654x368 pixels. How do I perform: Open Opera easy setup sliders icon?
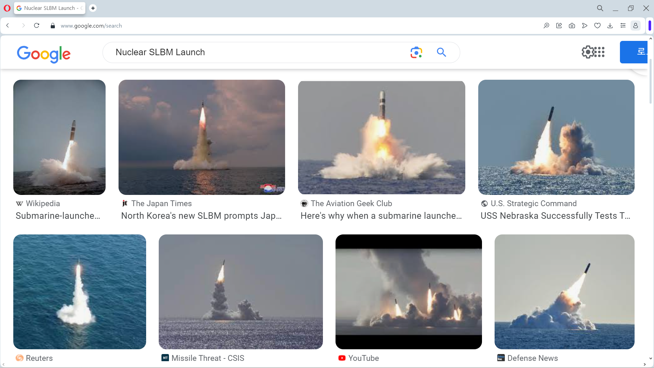pyautogui.click(x=623, y=26)
